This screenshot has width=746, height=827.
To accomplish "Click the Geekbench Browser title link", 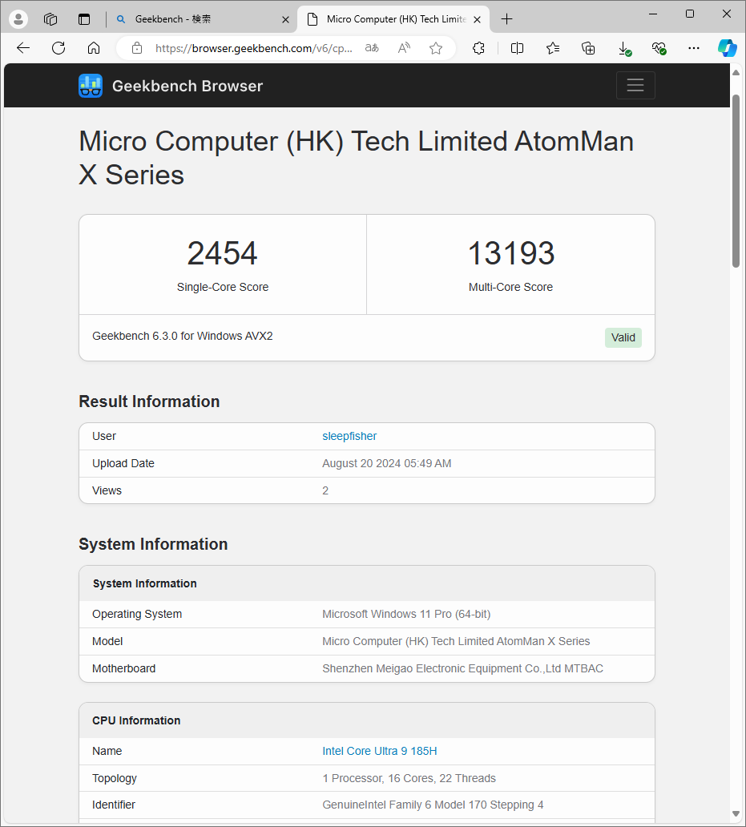I will click(x=188, y=86).
